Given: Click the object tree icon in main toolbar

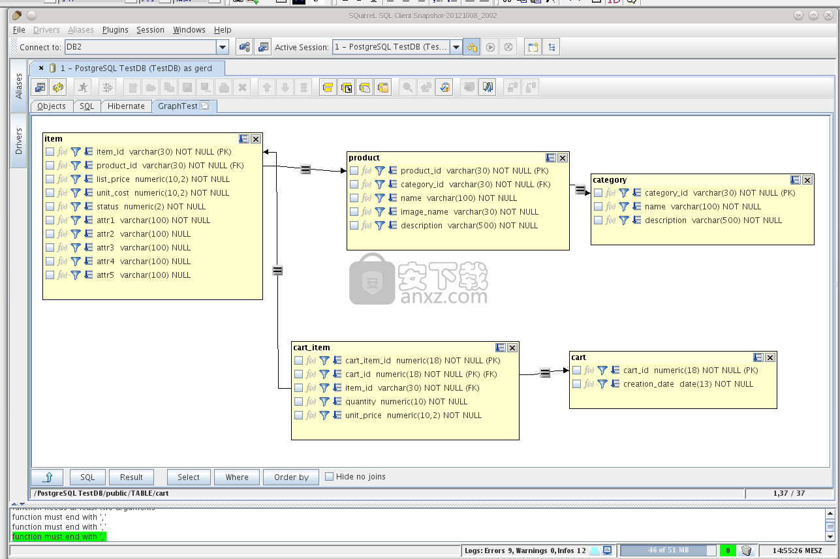Looking at the screenshot, I should click(x=552, y=47).
